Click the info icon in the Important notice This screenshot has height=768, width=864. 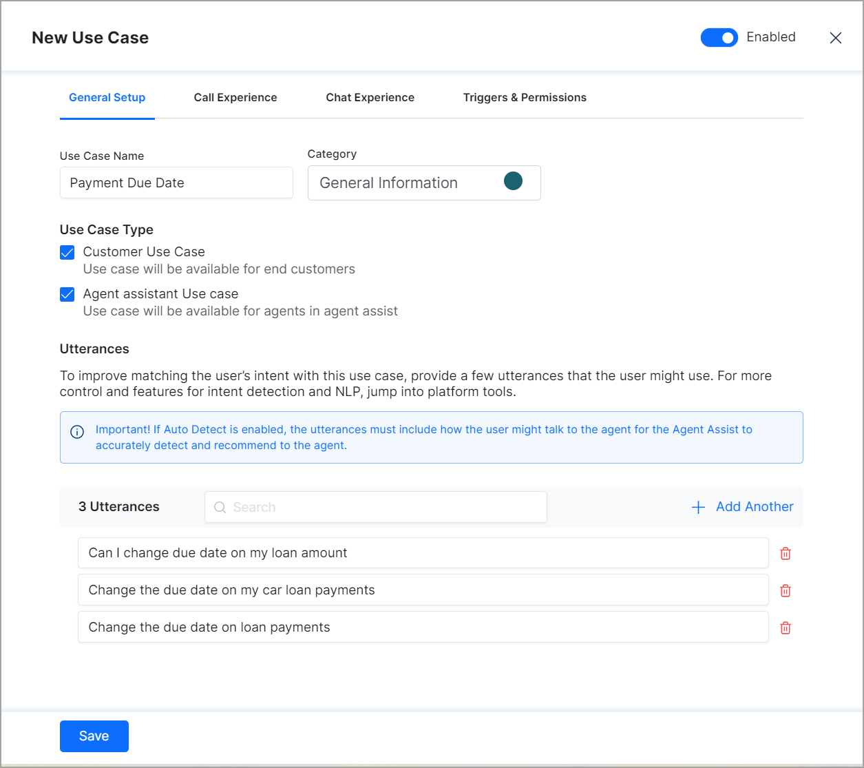(x=77, y=432)
